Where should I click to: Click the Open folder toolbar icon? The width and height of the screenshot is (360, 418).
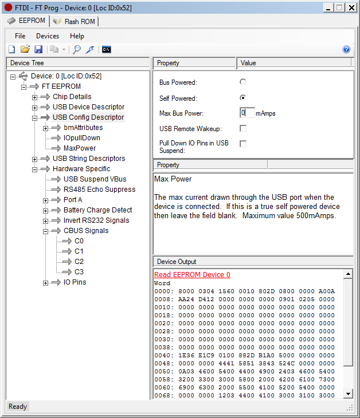tap(25, 49)
